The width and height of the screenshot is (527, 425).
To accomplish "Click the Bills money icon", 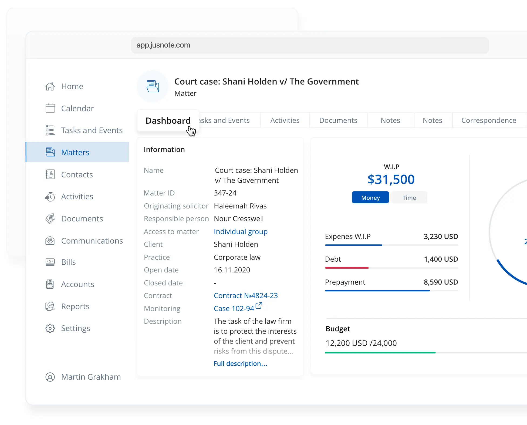I will (x=50, y=262).
